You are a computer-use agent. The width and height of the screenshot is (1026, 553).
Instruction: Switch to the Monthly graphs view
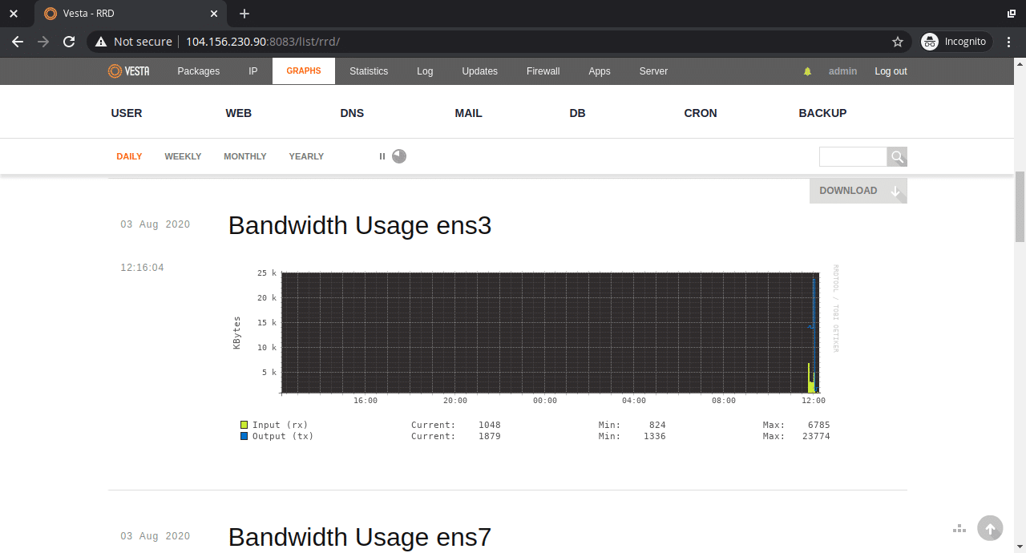pos(244,156)
